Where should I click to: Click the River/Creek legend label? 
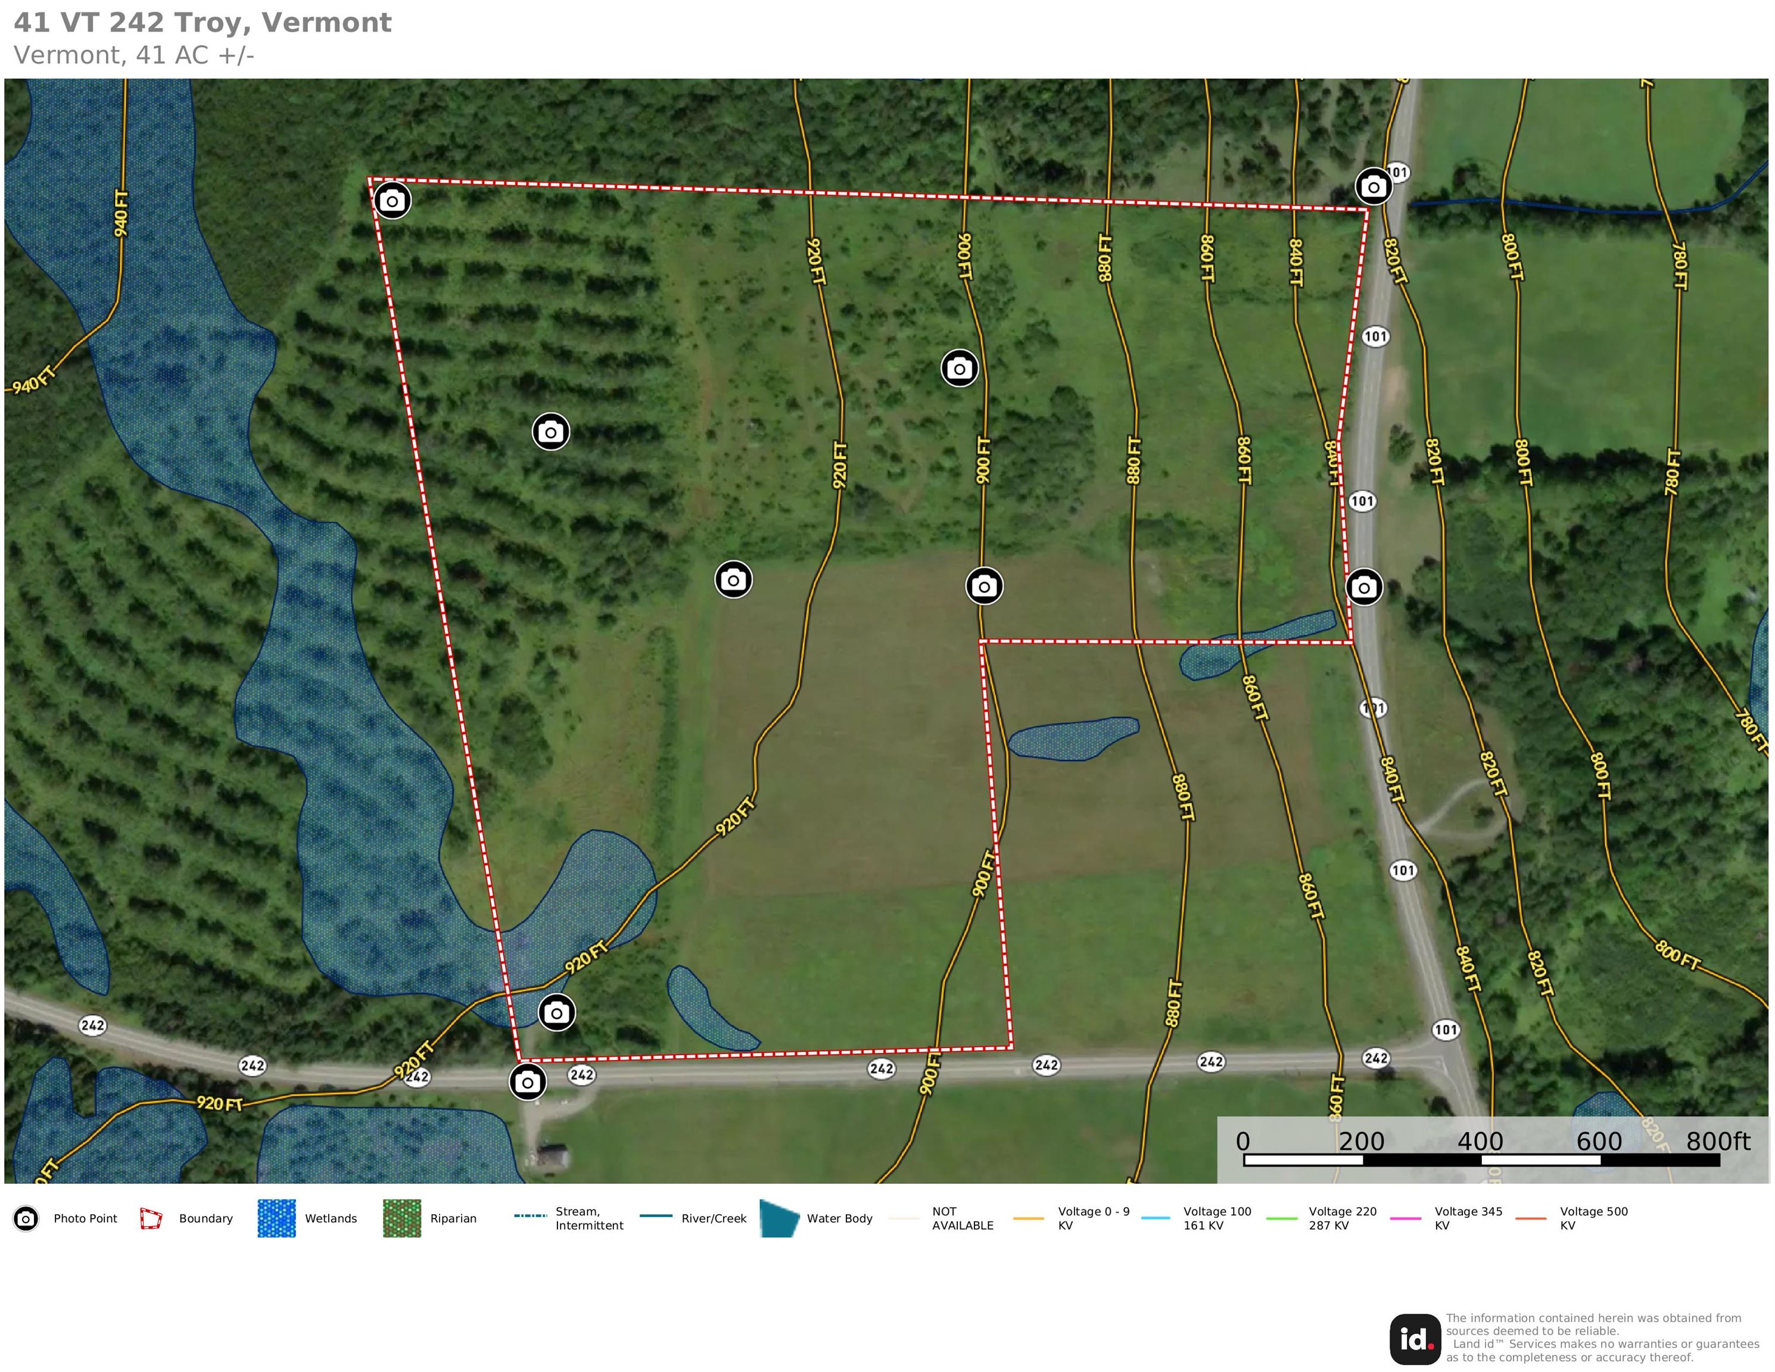713,1218
